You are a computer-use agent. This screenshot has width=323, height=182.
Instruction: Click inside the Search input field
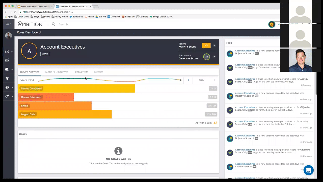76,24
